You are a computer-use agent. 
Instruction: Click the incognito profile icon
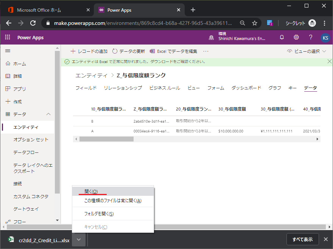point(312,23)
